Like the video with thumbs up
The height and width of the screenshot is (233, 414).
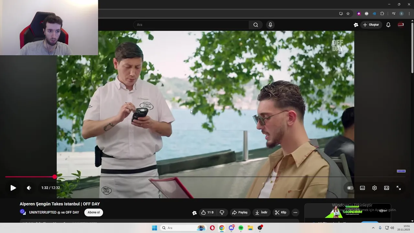pos(207,213)
